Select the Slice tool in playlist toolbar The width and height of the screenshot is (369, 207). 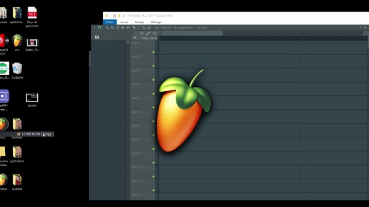click(134, 28)
